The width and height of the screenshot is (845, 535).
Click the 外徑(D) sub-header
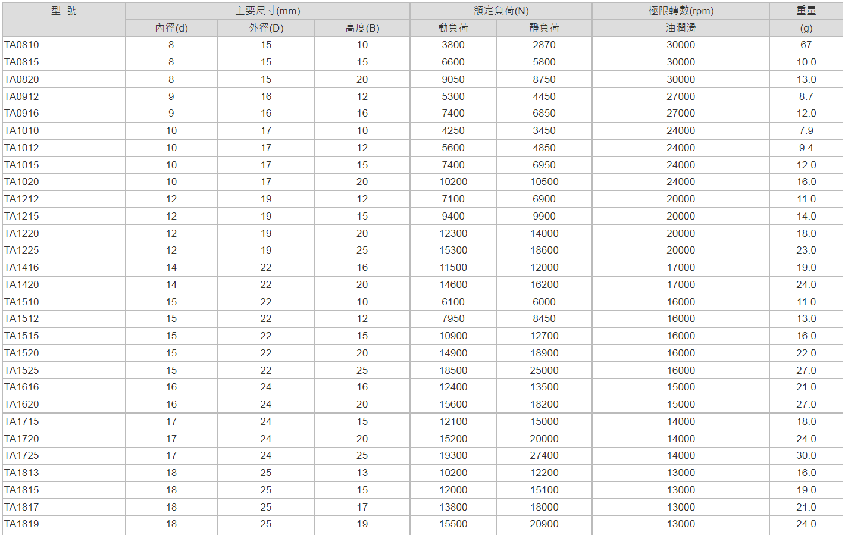click(266, 28)
